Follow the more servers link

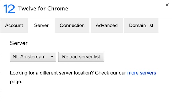tap(142, 73)
